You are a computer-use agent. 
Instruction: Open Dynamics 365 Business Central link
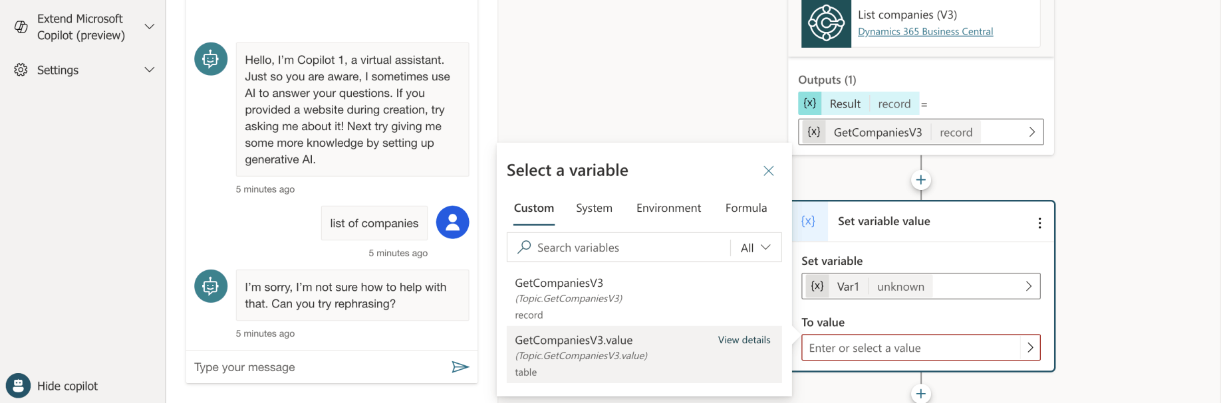(x=925, y=31)
